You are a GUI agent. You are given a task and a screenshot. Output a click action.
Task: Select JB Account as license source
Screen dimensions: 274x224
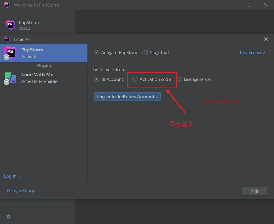(x=97, y=79)
